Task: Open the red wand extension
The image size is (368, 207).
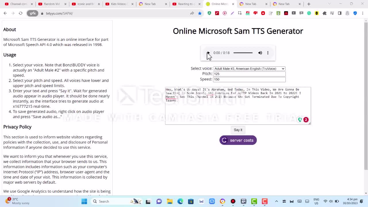Action: tap(217, 13)
